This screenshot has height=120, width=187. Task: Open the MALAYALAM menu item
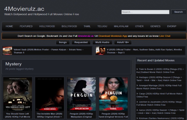tap(121, 26)
